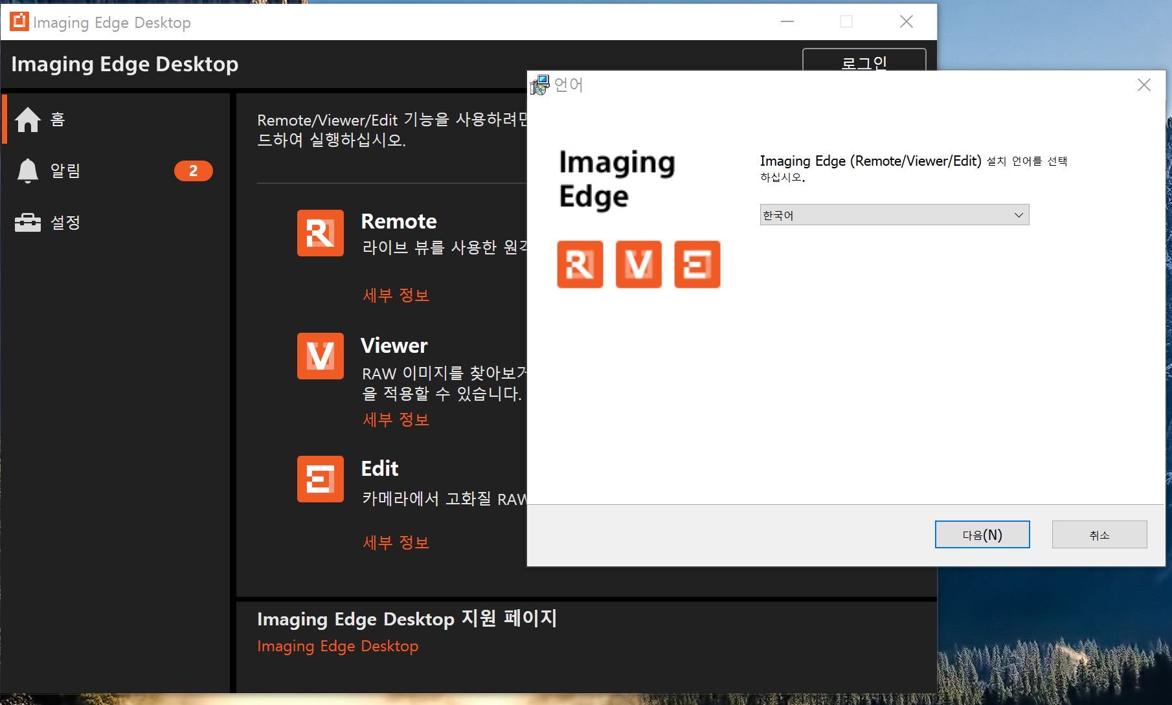Image resolution: width=1172 pixels, height=705 pixels.
Task: Click the Viewer V icon in main window
Action: 321,356
